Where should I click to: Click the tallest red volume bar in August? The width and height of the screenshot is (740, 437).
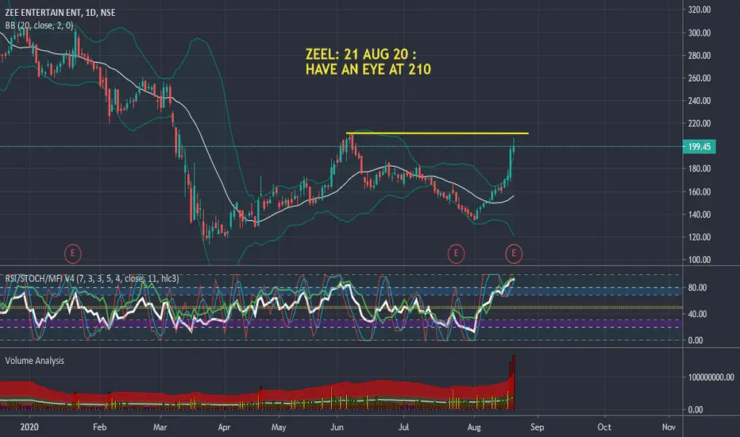point(514,381)
